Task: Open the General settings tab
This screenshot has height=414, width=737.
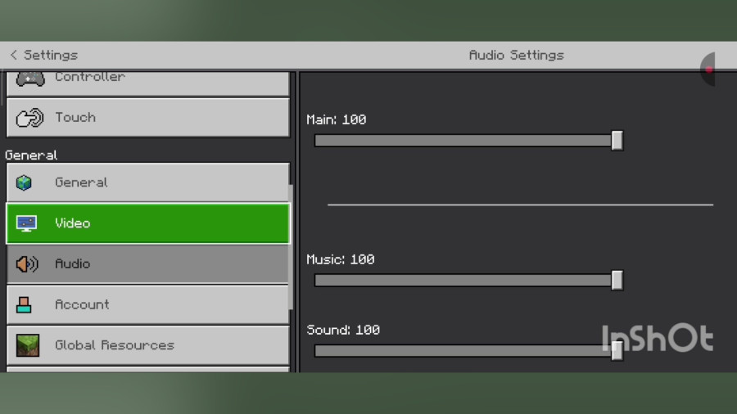Action: click(x=148, y=182)
